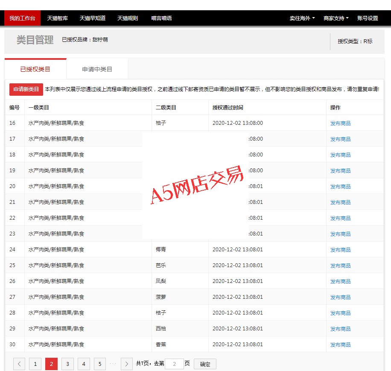Image resolution: width=391 pixels, height=371 pixels.
Task: Open the 我的工作台 menu item
Action: click(x=22, y=18)
